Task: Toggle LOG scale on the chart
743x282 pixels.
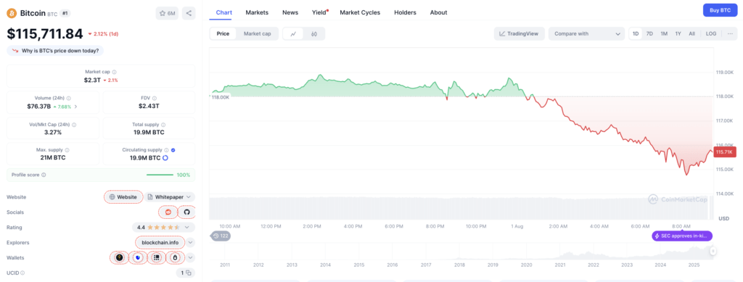Action: click(x=711, y=33)
